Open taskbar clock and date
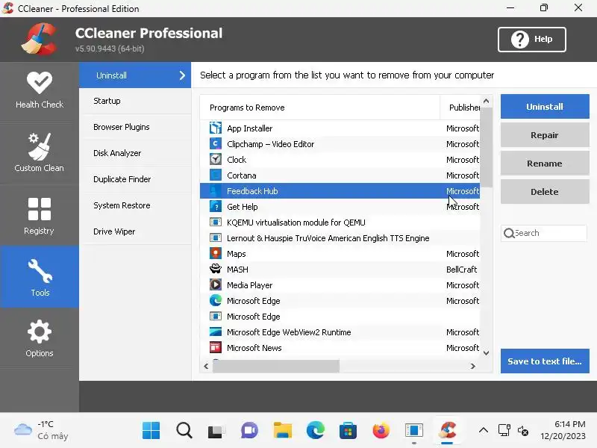 (x=563, y=430)
